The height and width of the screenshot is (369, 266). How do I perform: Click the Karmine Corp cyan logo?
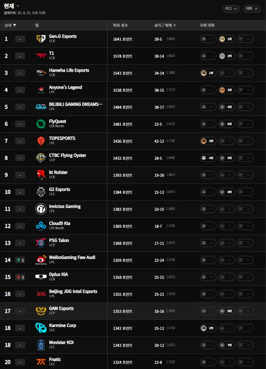(x=41, y=328)
